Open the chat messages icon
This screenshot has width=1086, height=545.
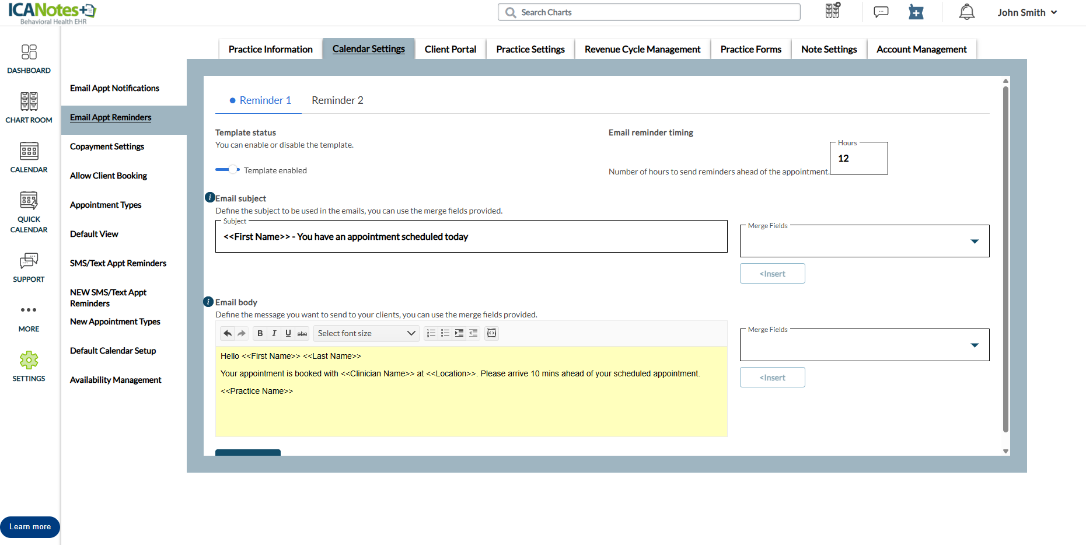click(881, 12)
